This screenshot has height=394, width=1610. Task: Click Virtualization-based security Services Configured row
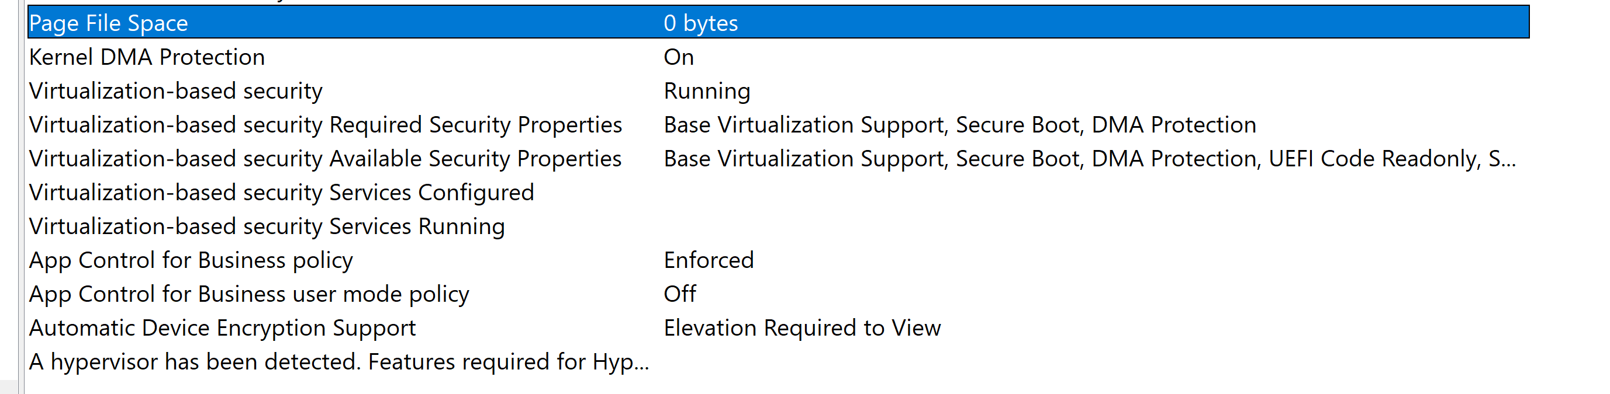tap(778, 192)
